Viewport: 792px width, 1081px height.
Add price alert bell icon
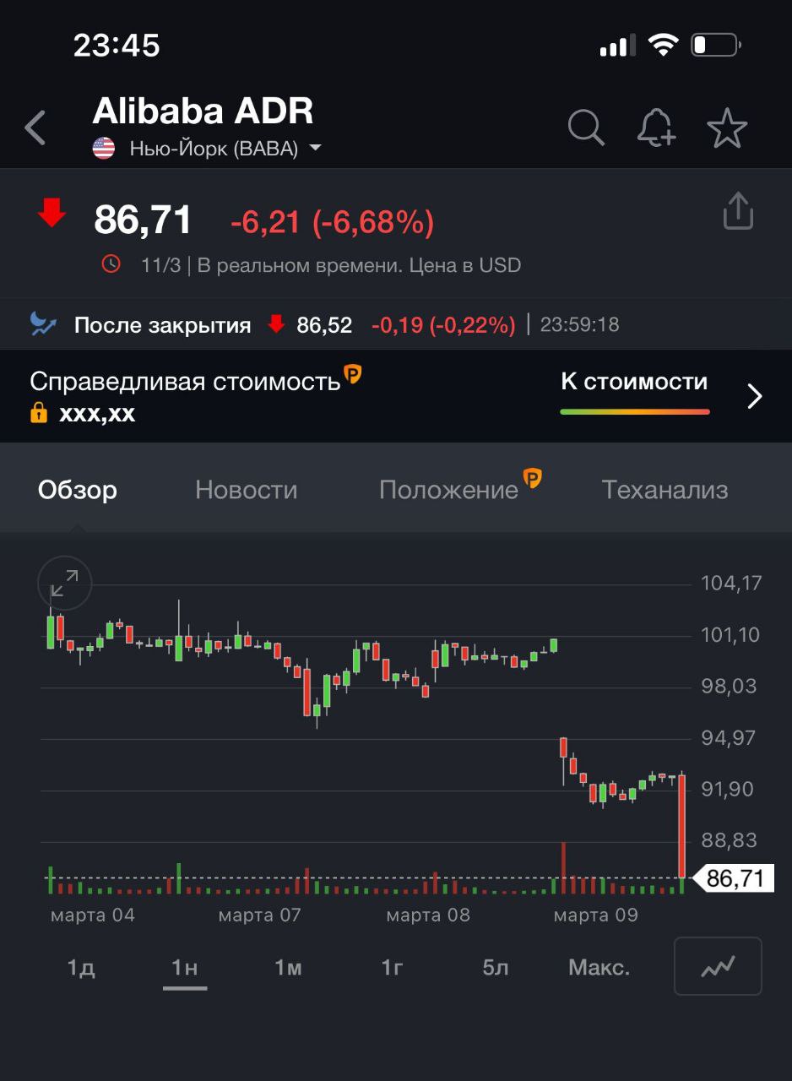(656, 128)
